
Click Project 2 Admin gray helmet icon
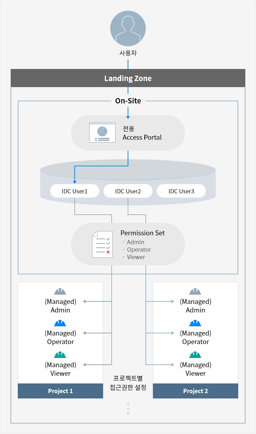coord(196,291)
